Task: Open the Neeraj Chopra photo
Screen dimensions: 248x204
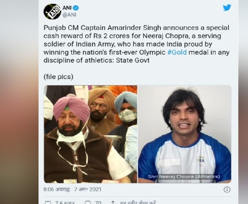Action: pyautogui.click(x=185, y=134)
